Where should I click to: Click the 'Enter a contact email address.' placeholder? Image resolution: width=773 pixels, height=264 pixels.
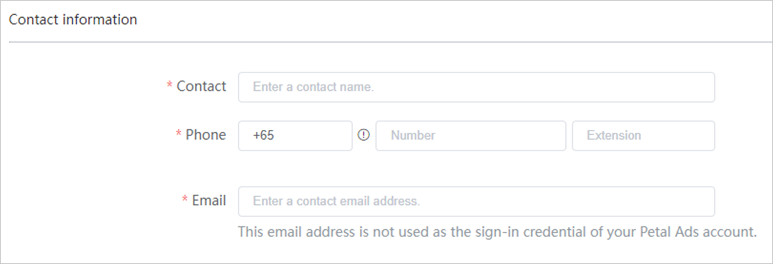point(336,201)
